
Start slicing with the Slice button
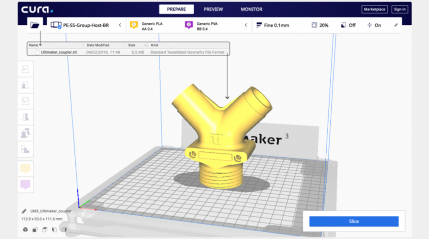[x=354, y=221]
